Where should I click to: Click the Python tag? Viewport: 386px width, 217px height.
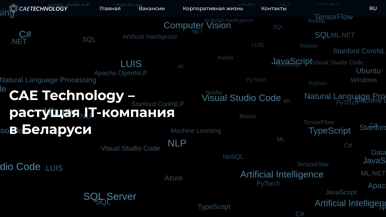[x=318, y=83]
